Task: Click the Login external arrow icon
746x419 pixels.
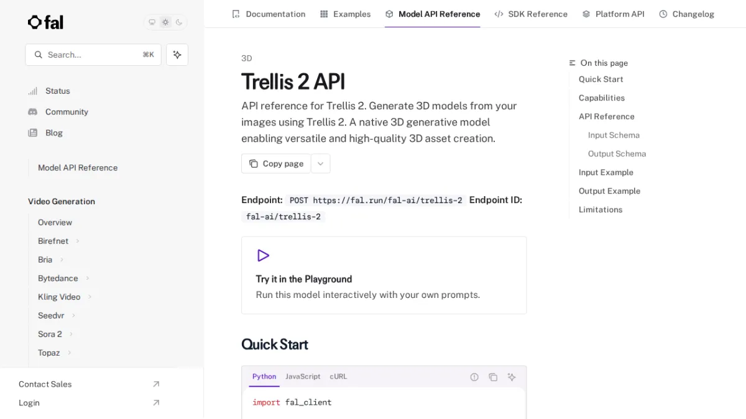Action: click(x=156, y=403)
